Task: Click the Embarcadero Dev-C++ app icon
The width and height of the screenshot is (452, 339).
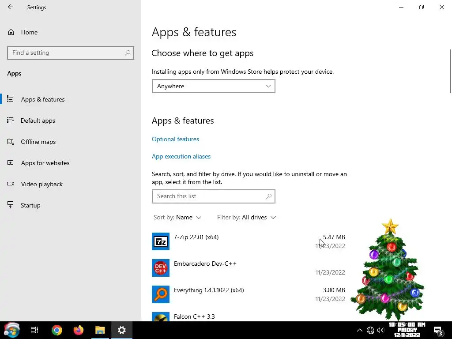Action: click(161, 268)
